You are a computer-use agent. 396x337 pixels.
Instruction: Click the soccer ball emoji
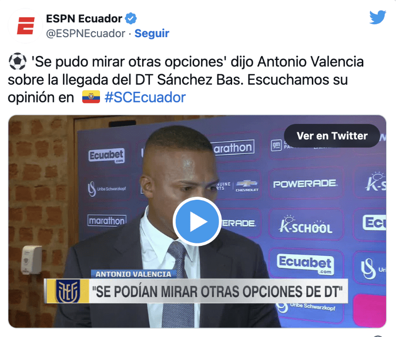pyautogui.click(x=17, y=61)
